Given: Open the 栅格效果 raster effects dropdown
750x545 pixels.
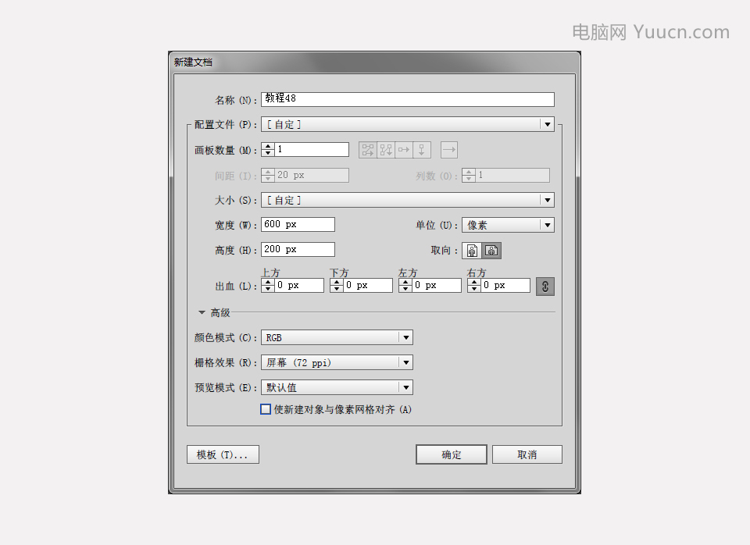Looking at the screenshot, I should click(x=337, y=362).
